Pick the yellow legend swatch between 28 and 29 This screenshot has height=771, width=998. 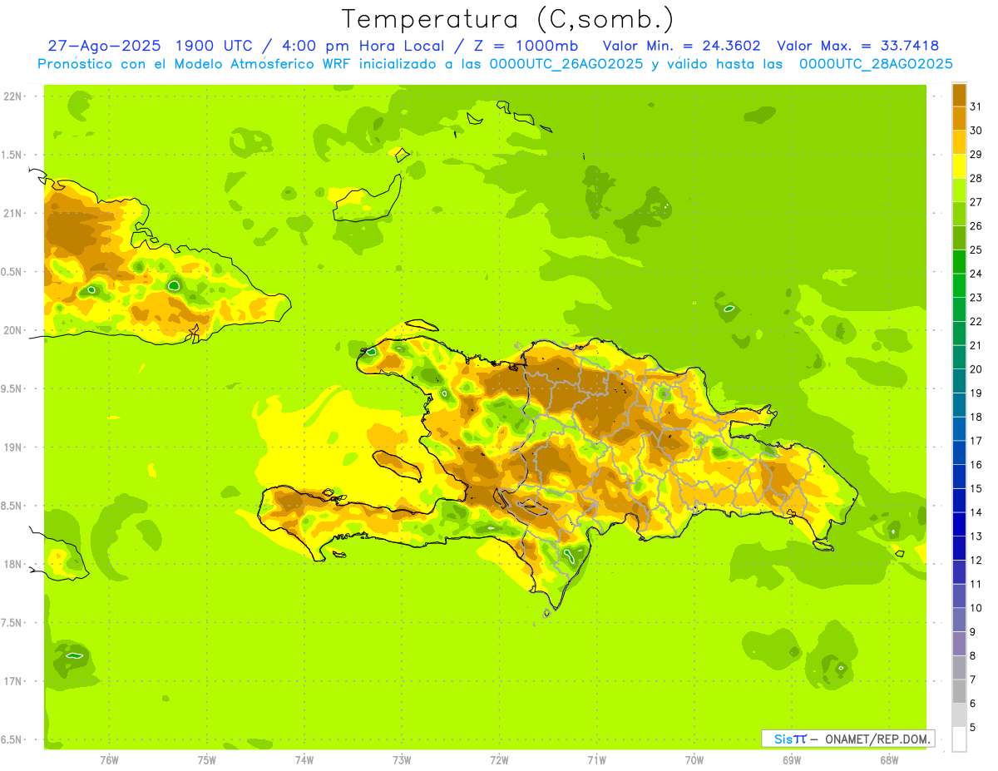coord(959,166)
